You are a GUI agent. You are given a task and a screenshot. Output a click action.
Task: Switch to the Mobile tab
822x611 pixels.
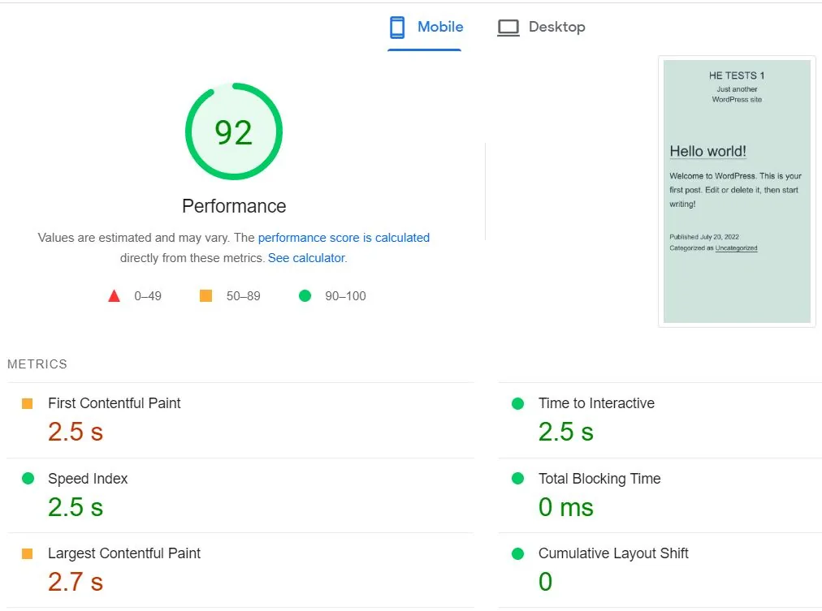(x=425, y=28)
